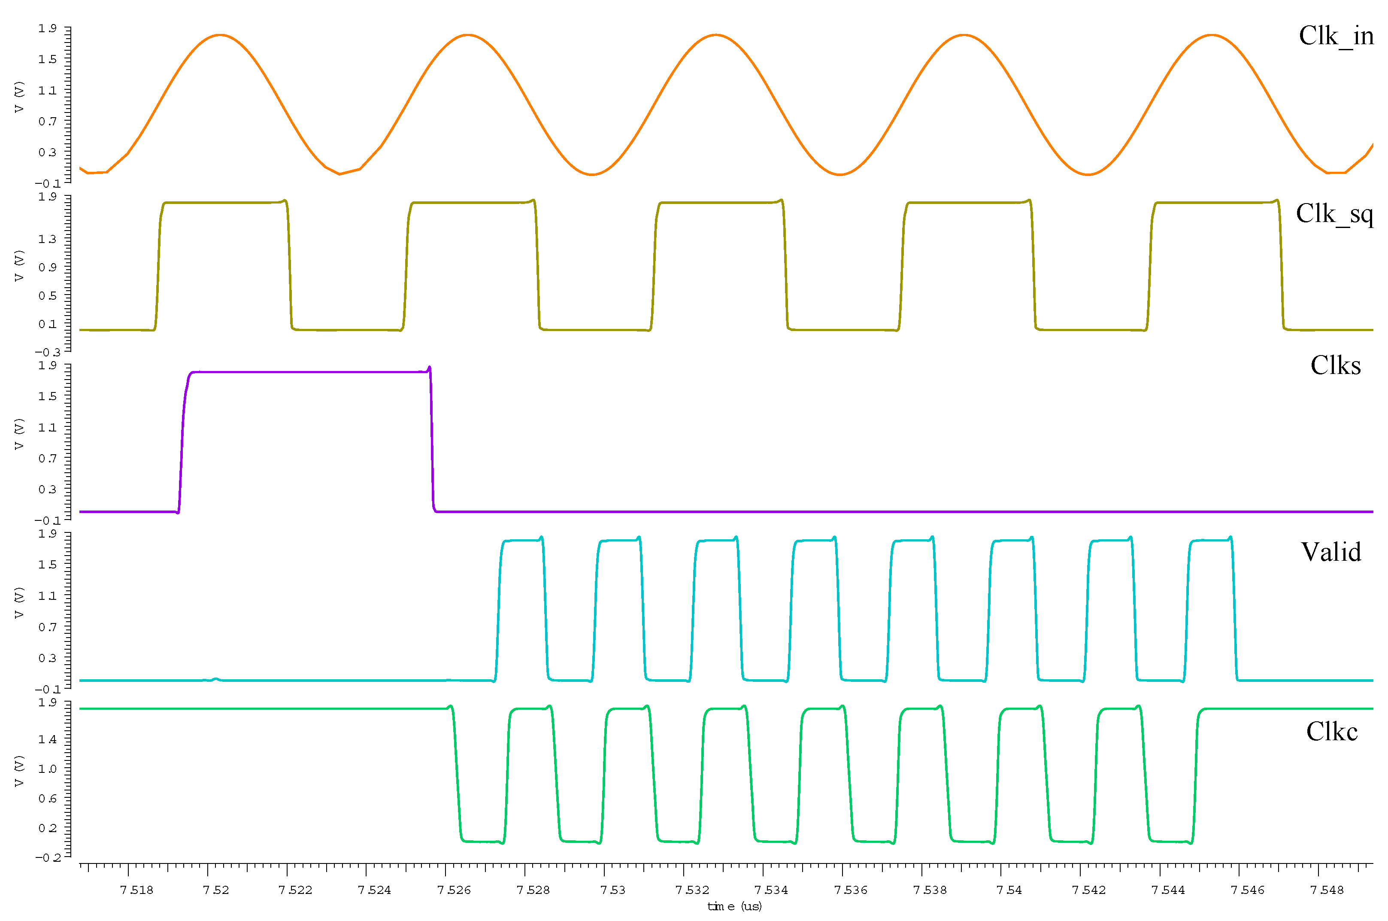Click the first green Clkc low segment
Image resolution: width=1388 pixels, height=921 pixels.
click(x=482, y=842)
